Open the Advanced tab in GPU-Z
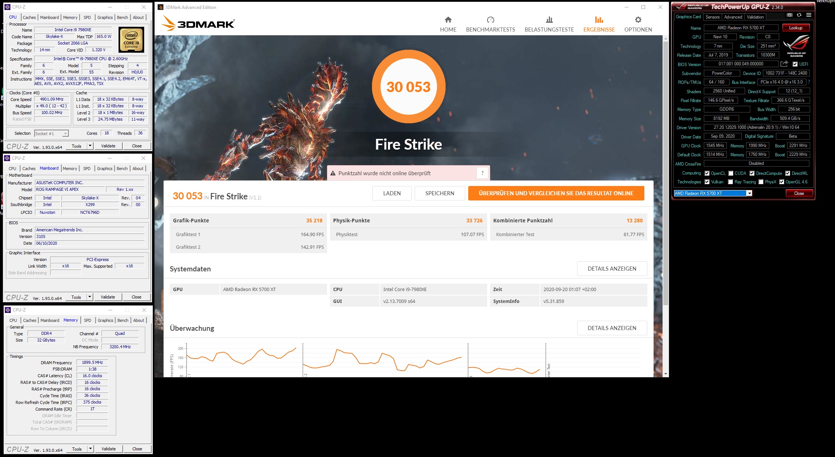 coord(733,17)
